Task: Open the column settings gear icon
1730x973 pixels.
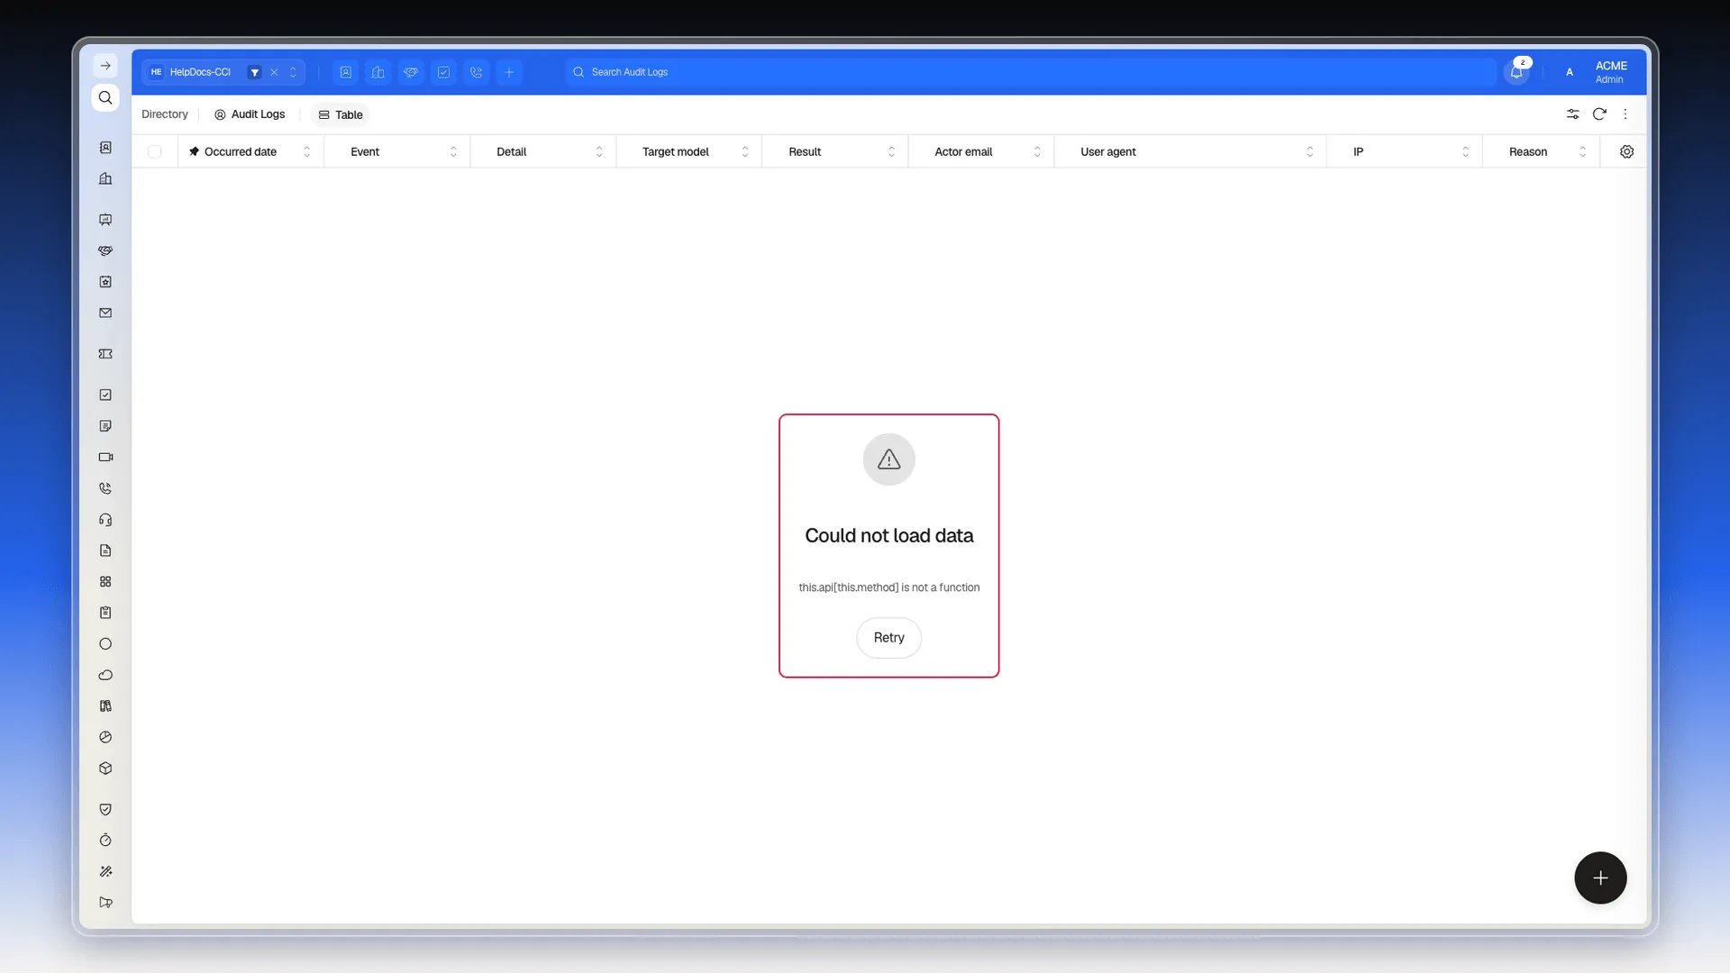Action: pyautogui.click(x=1626, y=151)
